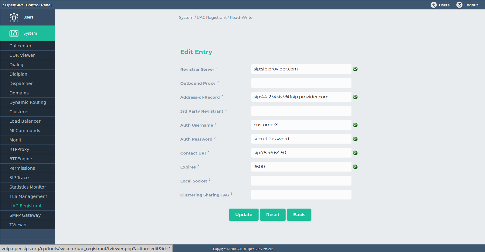Show help tooltip for Auth Username
This screenshot has height=252, width=485.
click(x=215, y=124)
